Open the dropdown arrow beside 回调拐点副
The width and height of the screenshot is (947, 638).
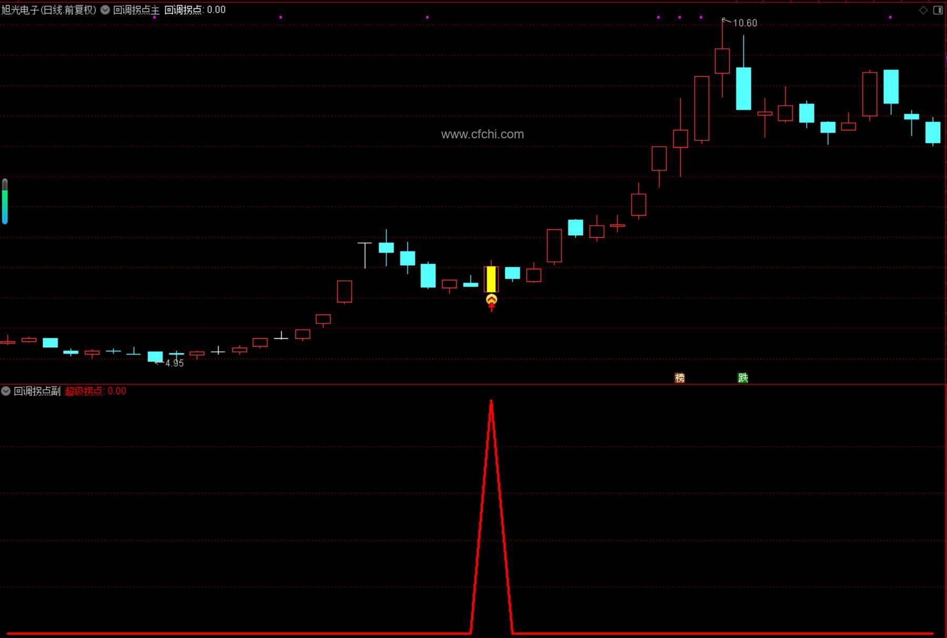(6, 391)
